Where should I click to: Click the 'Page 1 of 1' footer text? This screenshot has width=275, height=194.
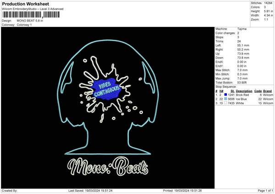(265, 191)
